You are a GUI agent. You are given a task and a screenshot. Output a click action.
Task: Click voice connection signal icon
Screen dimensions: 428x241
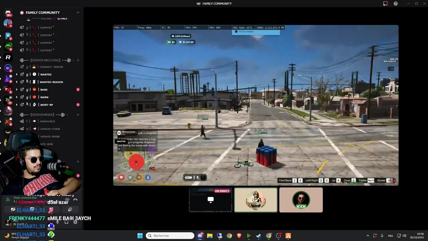click(8, 200)
